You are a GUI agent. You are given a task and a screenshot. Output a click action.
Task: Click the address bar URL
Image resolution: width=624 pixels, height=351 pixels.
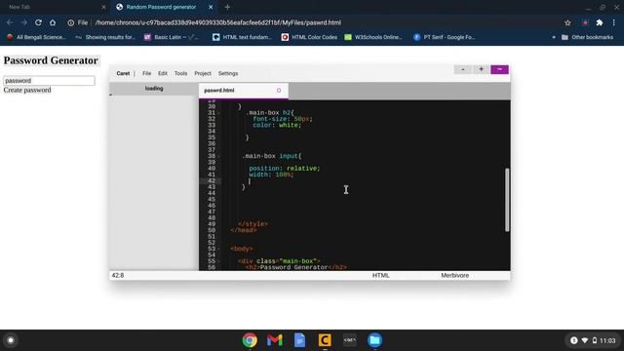point(218,22)
